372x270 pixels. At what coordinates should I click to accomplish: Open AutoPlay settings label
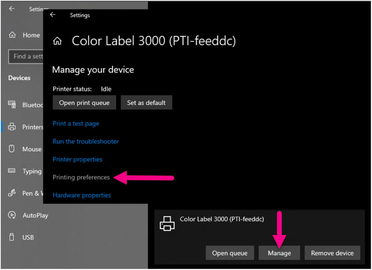click(35, 216)
